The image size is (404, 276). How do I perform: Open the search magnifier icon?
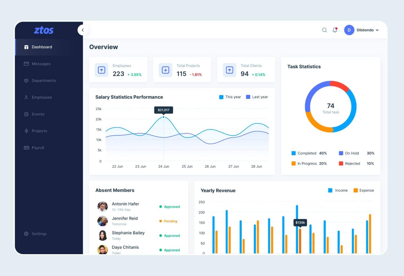coord(324,30)
